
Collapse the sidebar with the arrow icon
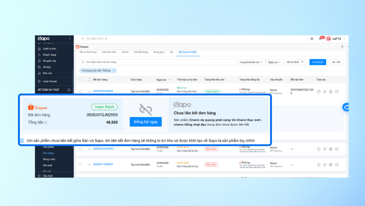[70, 38]
